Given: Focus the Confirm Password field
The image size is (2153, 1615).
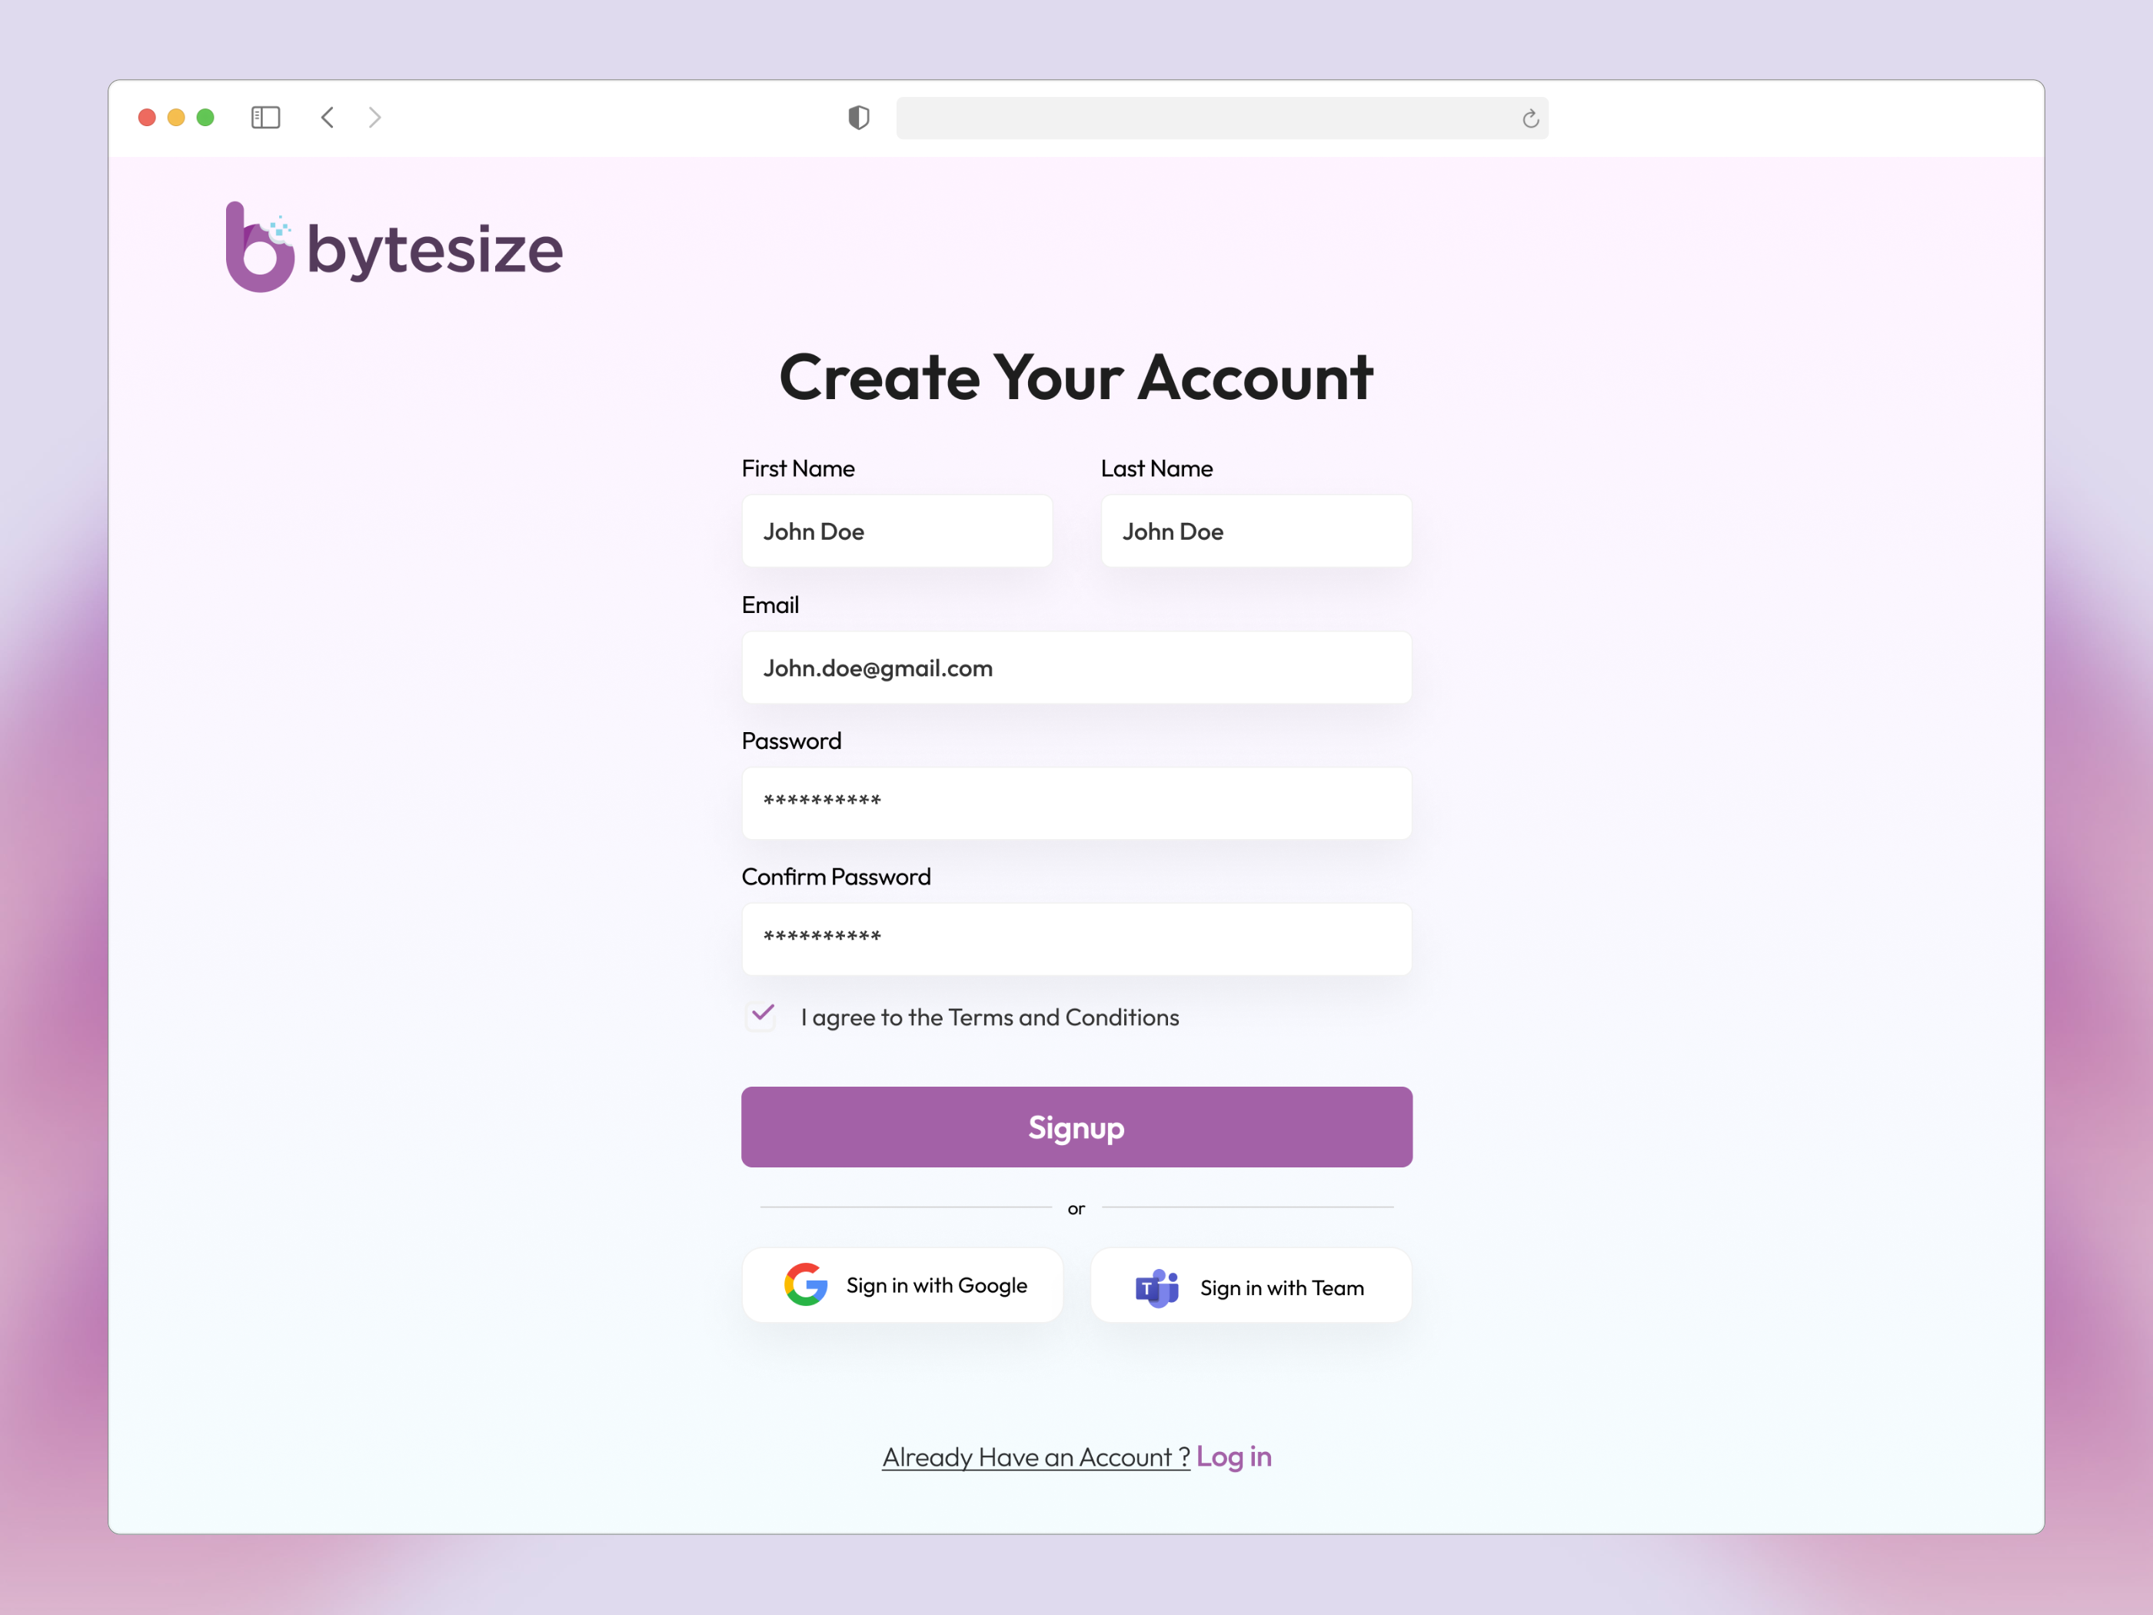Looking at the screenshot, I should click(1076, 937).
